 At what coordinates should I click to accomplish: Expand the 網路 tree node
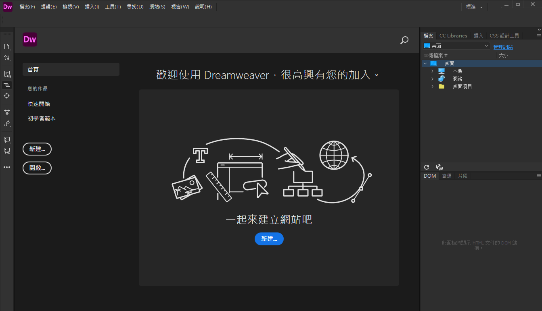point(432,79)
